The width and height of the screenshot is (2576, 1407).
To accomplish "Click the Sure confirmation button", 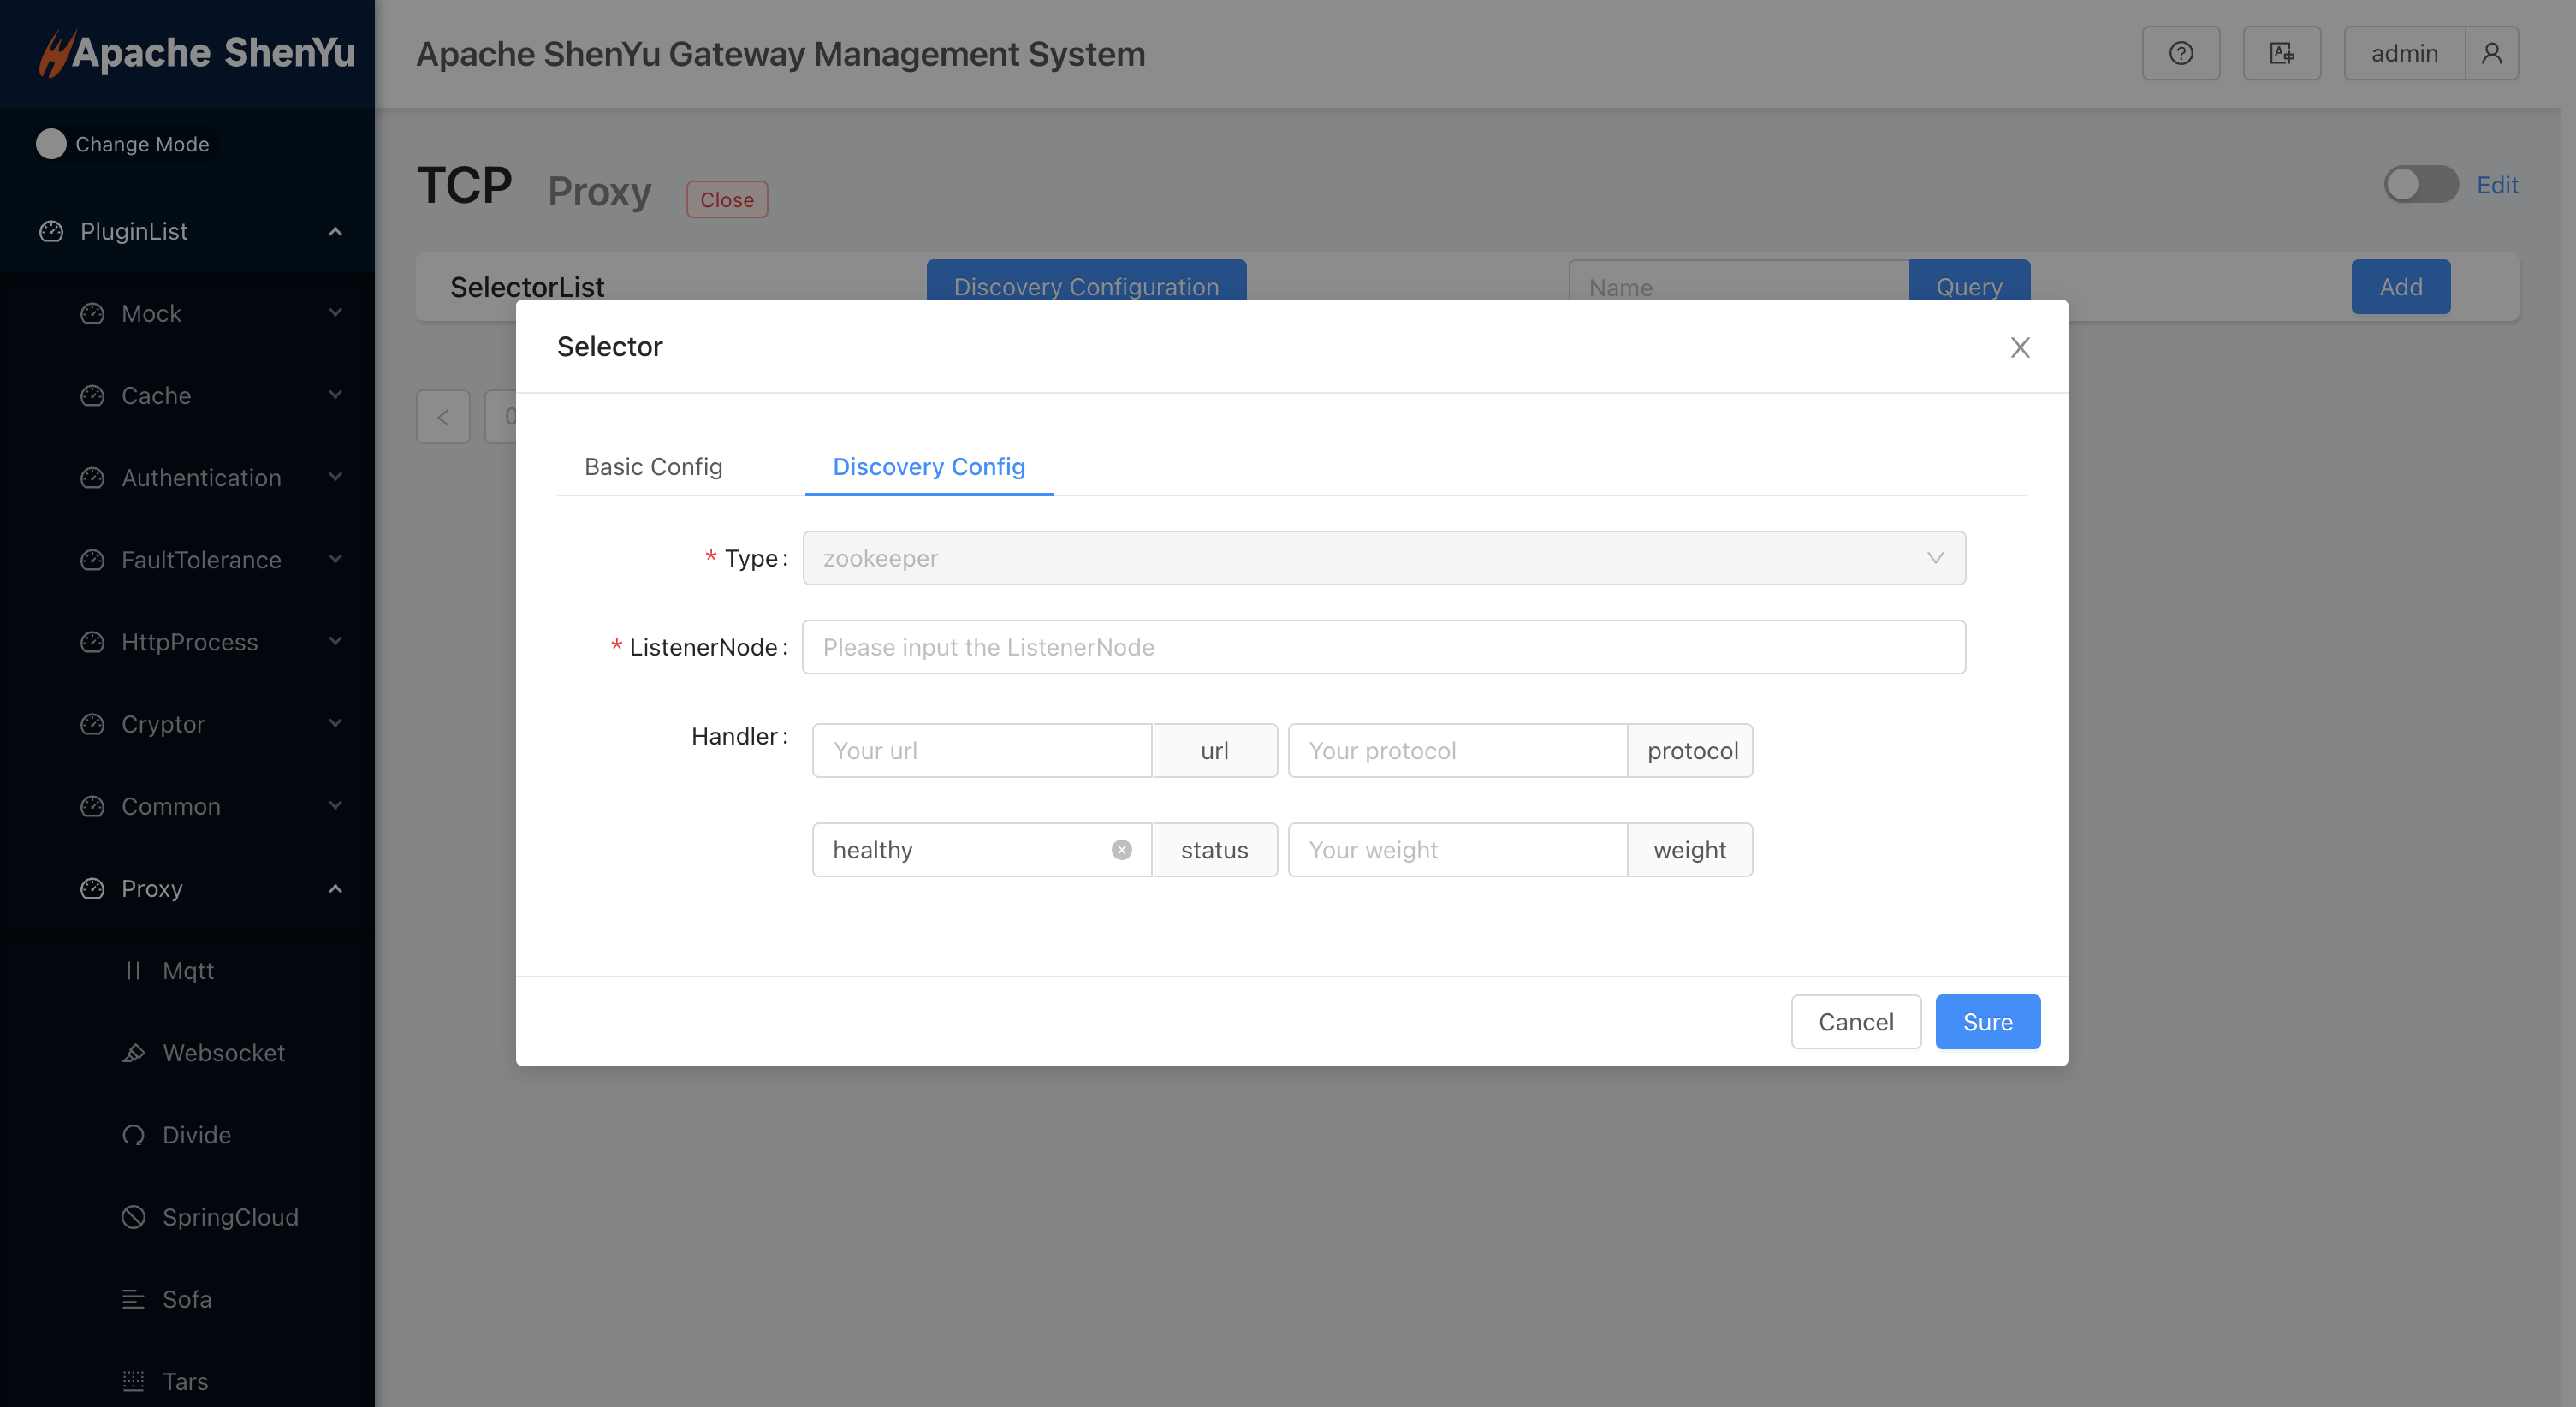I will point(1989,1023).
